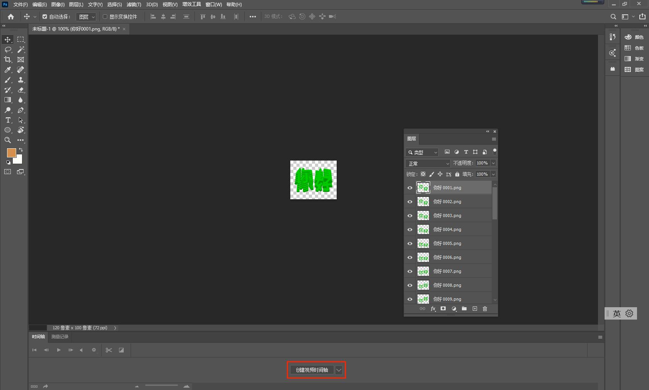Click the delete layer trash icon

485,309
